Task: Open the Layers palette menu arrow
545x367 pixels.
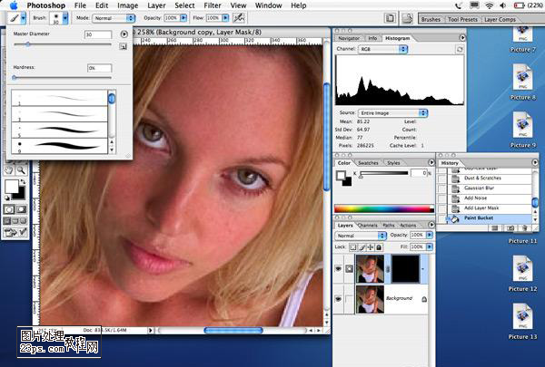Action: (431, 225)
